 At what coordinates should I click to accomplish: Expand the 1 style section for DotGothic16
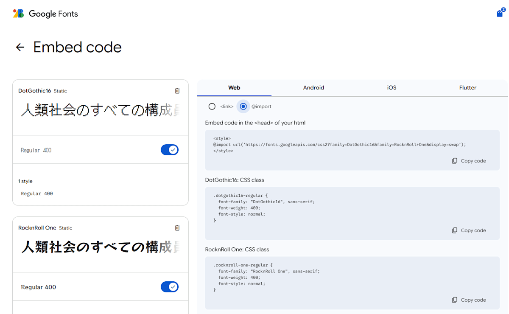click(x=25, y=181)
